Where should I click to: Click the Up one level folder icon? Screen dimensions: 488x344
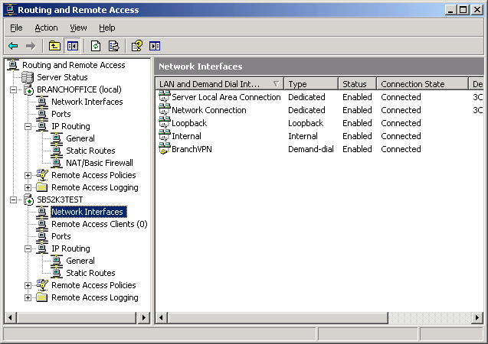54,47
